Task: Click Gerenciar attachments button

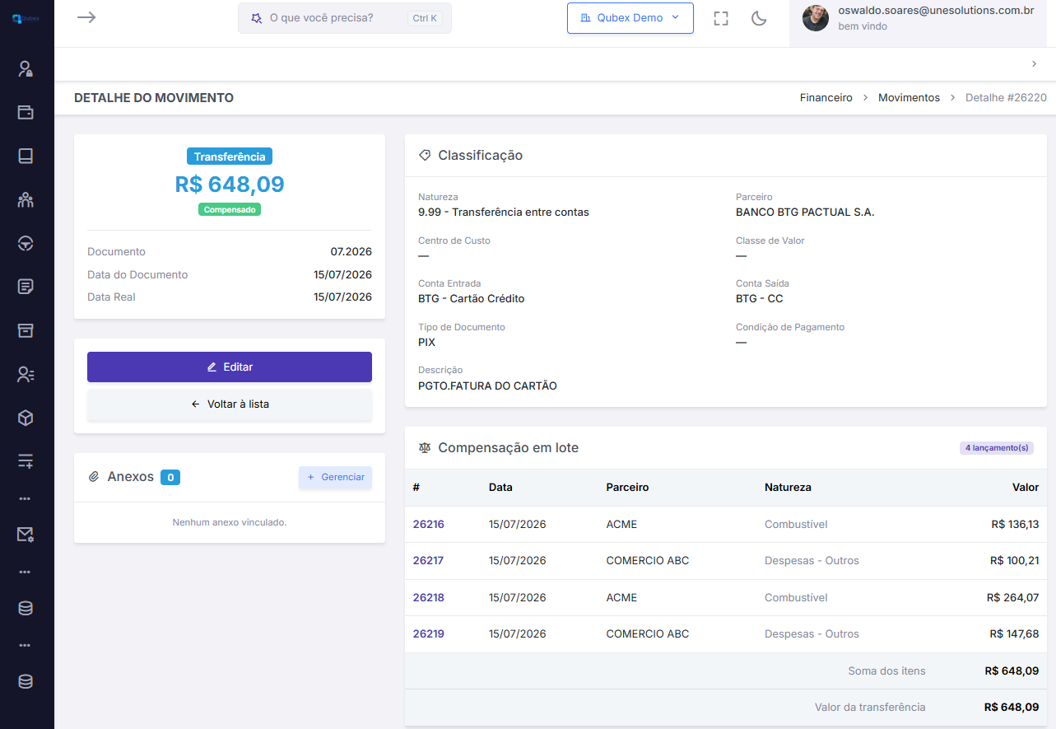Action: 335,477
